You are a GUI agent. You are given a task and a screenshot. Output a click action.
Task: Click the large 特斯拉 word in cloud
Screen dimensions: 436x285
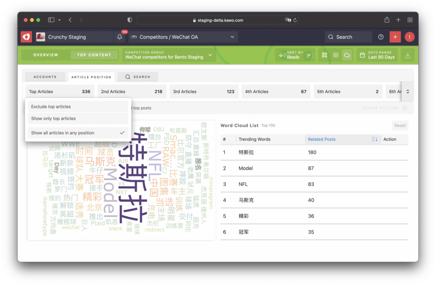133,178
